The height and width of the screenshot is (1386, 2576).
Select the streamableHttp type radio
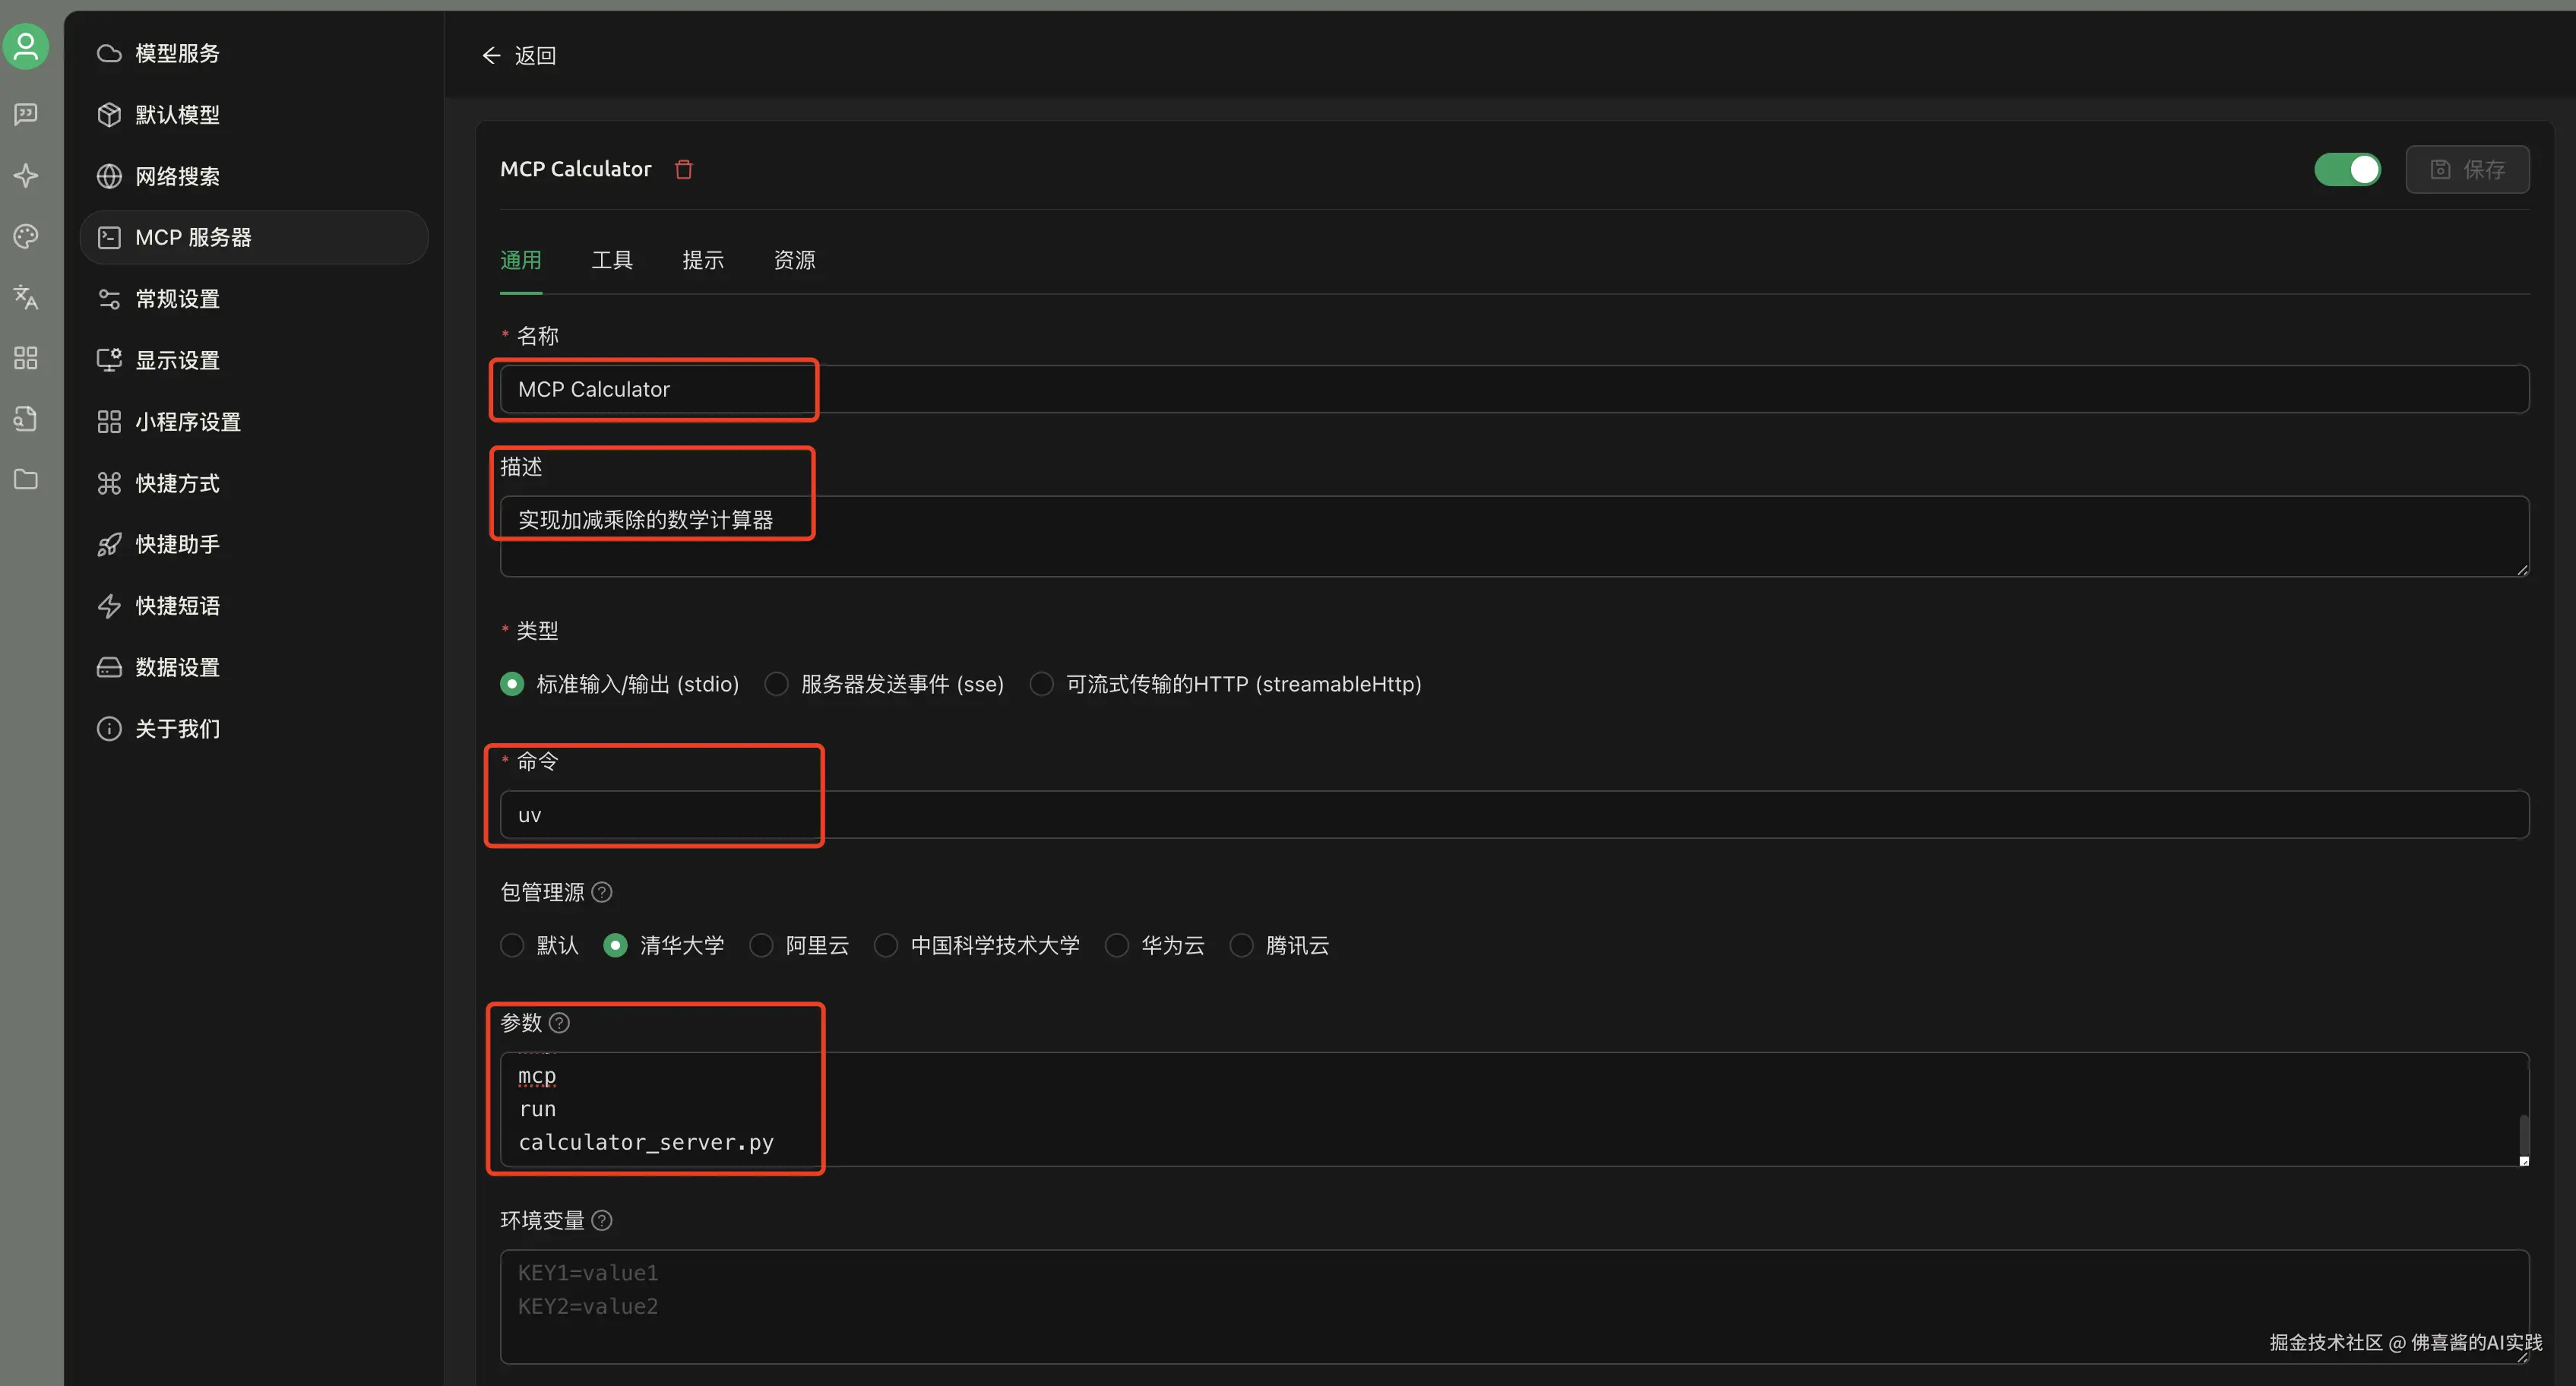coord(1041,684)
